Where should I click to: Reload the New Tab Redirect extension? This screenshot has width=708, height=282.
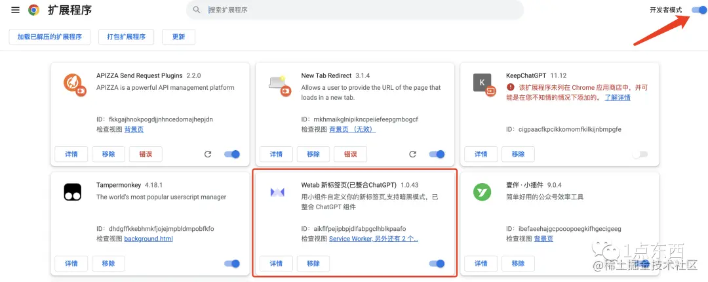[x=413, y=154]
